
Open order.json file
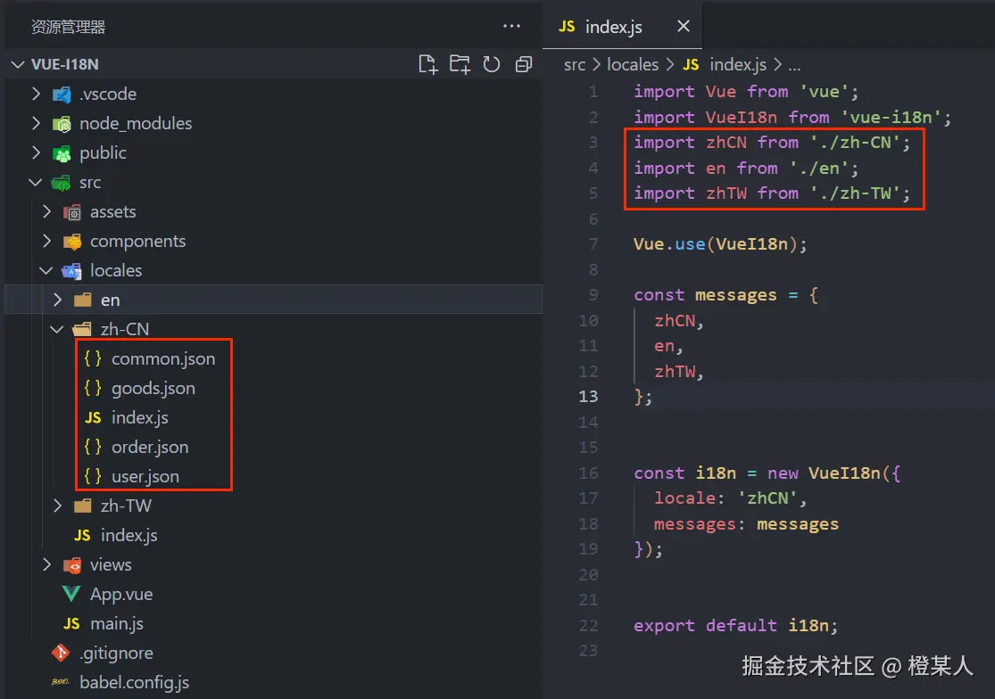[150, 447]
